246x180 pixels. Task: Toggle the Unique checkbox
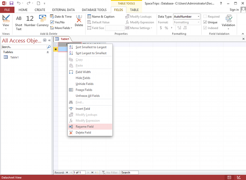[x=205, y=22]
